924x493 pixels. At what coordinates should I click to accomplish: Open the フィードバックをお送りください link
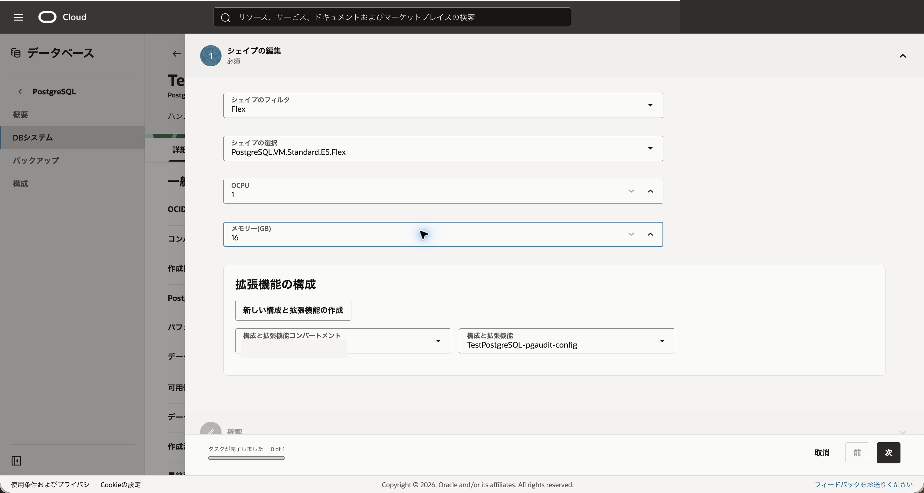[864, 485]
